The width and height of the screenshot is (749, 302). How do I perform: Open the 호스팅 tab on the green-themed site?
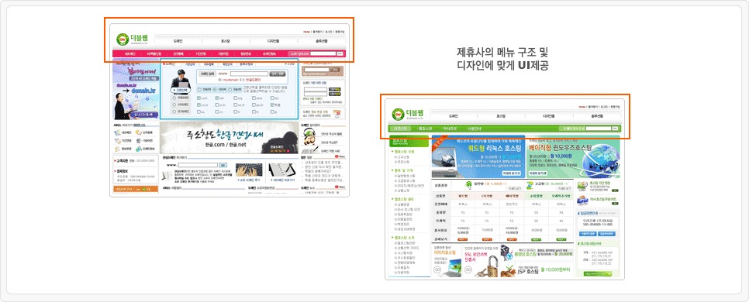click(x=501, y=116)
